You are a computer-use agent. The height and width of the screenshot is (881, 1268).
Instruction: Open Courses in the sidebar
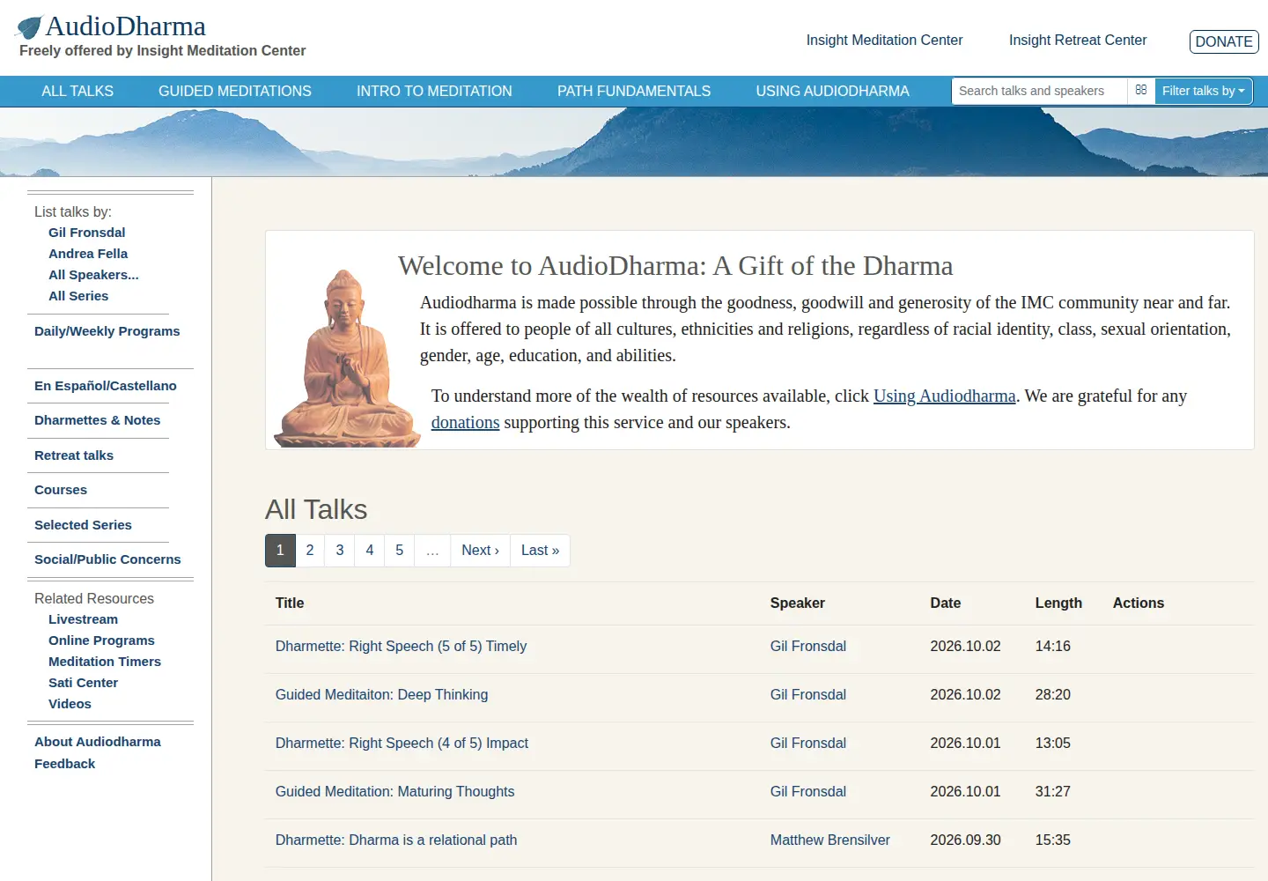[61, 490]
